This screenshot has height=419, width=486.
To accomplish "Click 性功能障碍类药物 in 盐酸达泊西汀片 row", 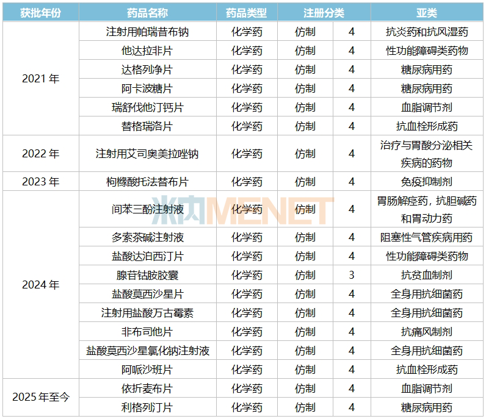I will coord(427,256).
